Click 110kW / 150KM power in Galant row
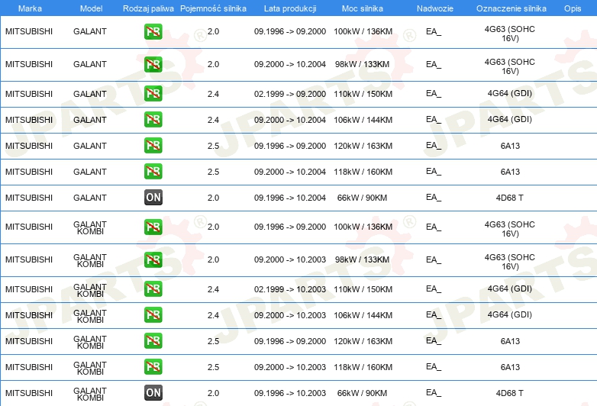Viewport: 597px width, 406px height. (x=363, y=94)
